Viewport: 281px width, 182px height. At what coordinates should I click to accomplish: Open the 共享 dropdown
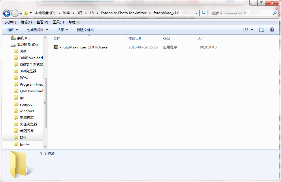coord(62,30)
